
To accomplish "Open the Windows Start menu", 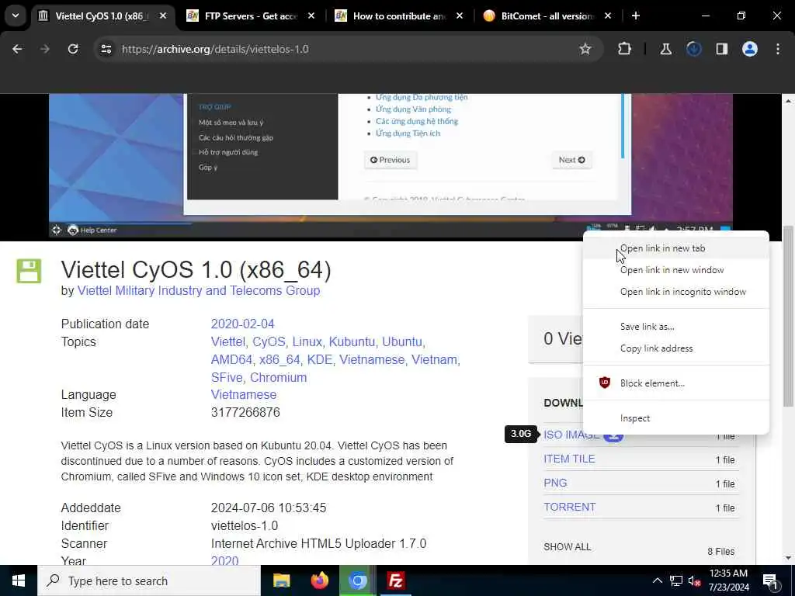I will (19, 580).
